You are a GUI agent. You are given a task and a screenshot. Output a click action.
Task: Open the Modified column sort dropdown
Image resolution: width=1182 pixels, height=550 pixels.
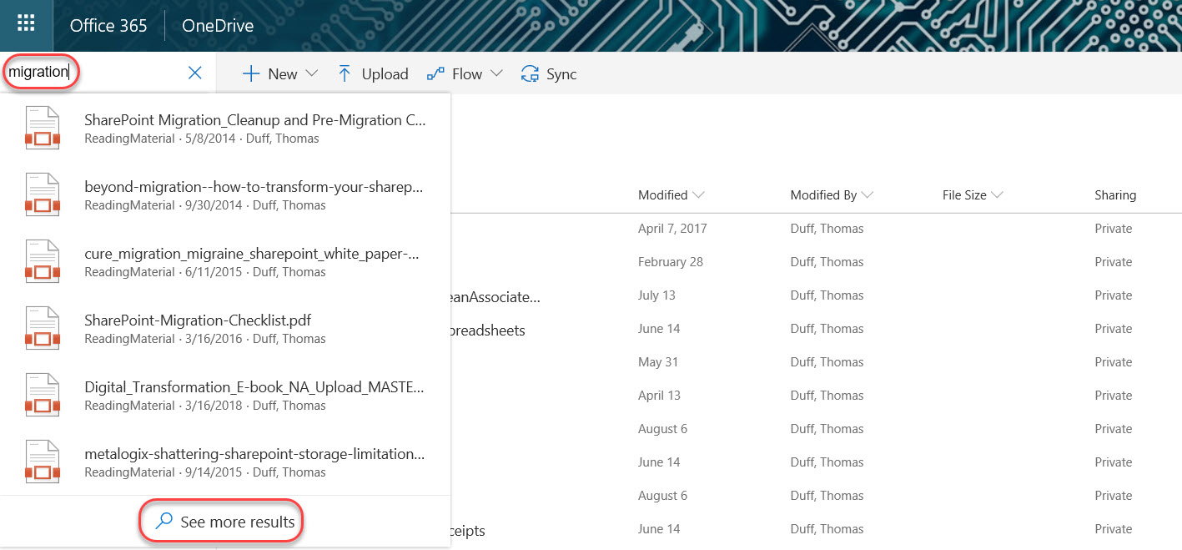(698, 195)
